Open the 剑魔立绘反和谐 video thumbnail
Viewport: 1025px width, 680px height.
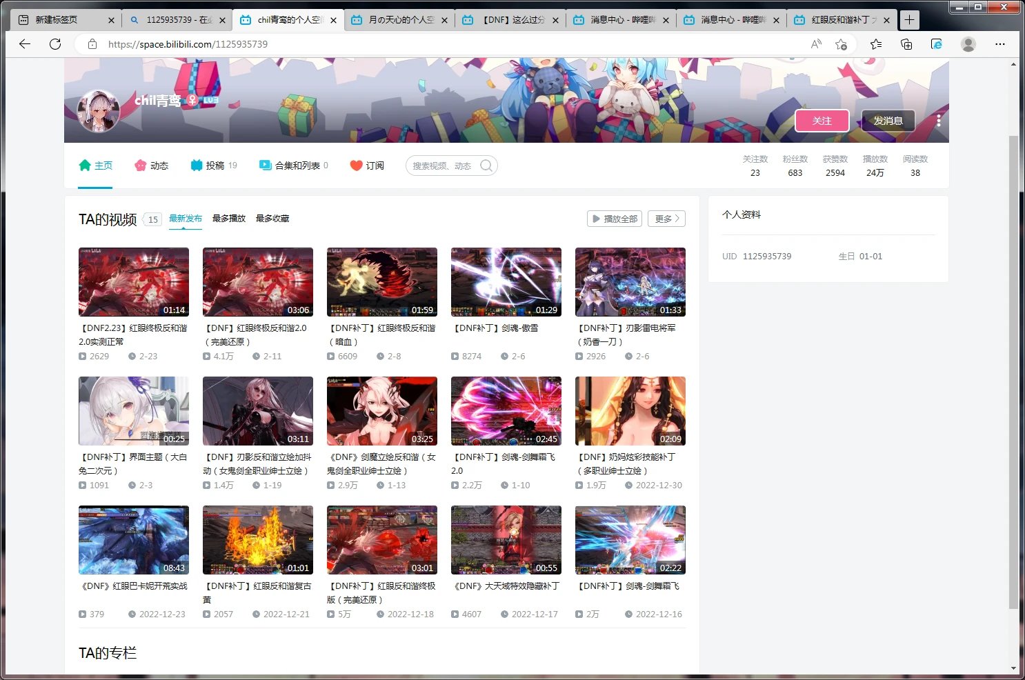pyautogui.click(x=382, y=411)
